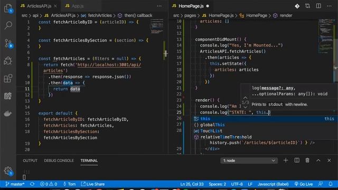Click the master branch status item
Image resolution: width=338 pixels, height=190 pixels.
(x=15, y=184)
